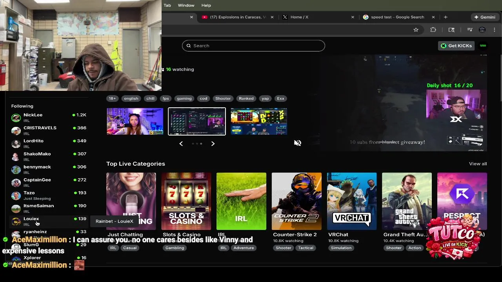Focus the Kick Search field
This screenshot has width=502, height=282.
coord(253,46)
